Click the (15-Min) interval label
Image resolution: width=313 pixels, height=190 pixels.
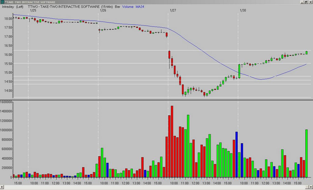pyautogui.click(x=107, y=7)
